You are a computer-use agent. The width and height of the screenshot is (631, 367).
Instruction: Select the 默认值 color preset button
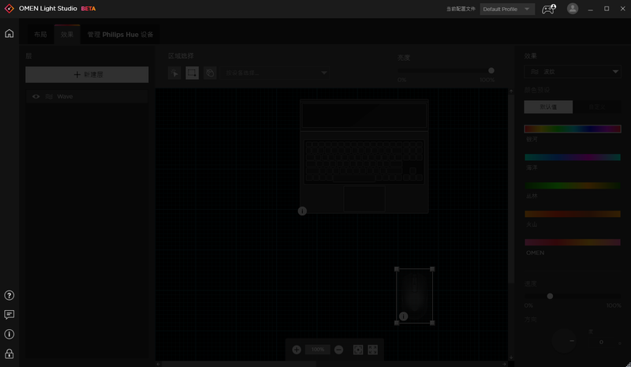[x=548, y=107]
